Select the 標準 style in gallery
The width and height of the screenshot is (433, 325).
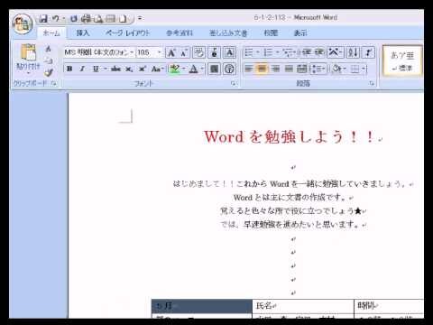402,60
